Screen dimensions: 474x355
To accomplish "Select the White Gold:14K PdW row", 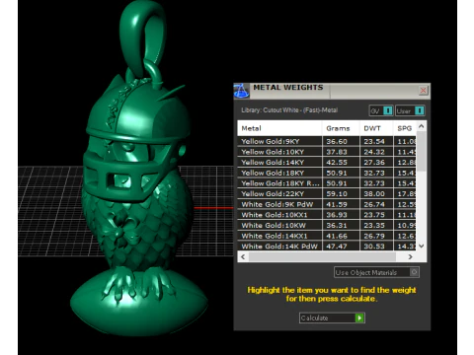I will pyautogui.click(x=327, y=247).
